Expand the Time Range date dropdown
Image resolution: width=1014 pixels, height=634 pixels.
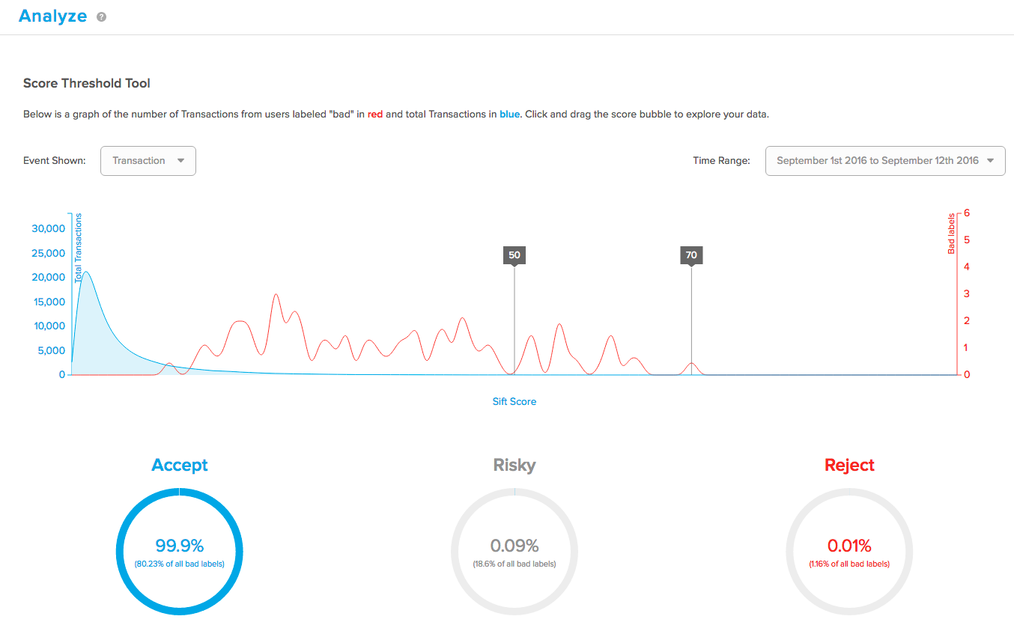click(884, 161)
